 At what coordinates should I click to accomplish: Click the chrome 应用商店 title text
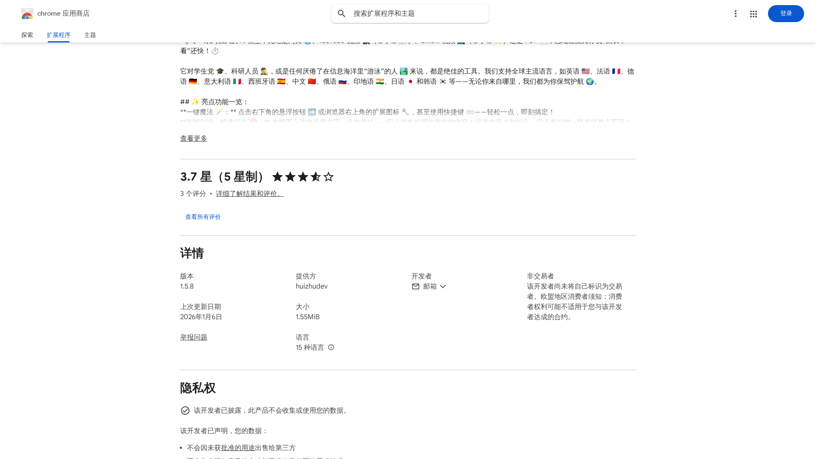(63, 14)
